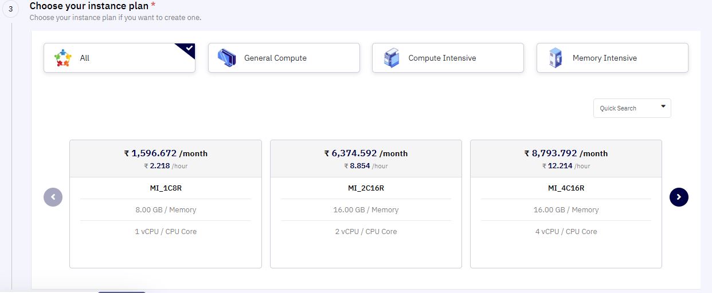Click the Quick Search dropdown arrow
The width and height of the screenshot is (712, 293).
(663, 106)
